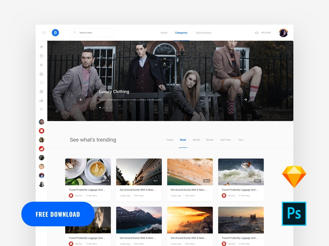Click the title under the sunset clouds thumbnail
Viewport: 329px width, 246px height.
point(189,238)
